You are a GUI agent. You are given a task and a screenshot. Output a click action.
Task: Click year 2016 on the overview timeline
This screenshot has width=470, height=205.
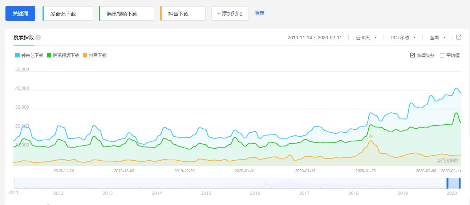click(255, 193)
